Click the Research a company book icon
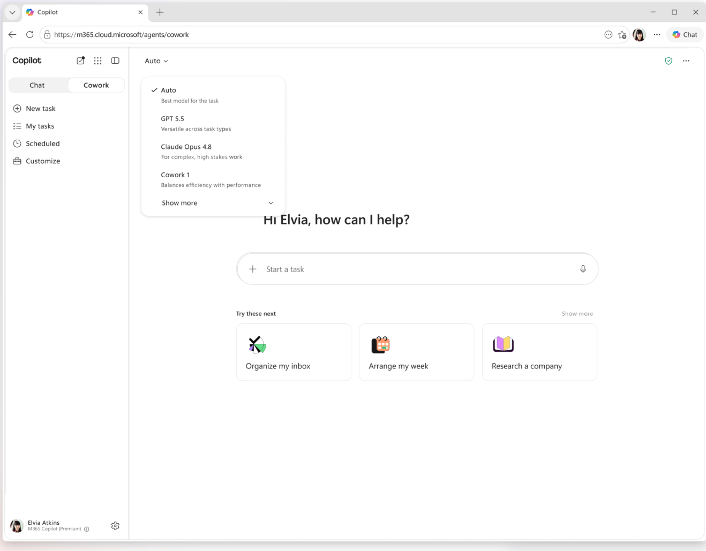The width and height of the screenshot is (706, 551). tap(504, 344)
